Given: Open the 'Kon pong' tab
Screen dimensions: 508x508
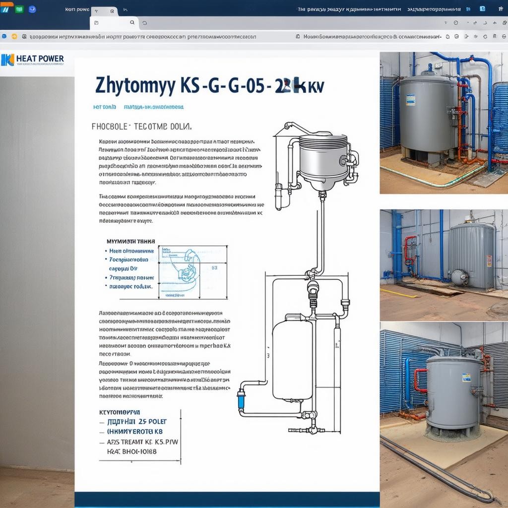Looking at the screenshot, I should 77,9.
